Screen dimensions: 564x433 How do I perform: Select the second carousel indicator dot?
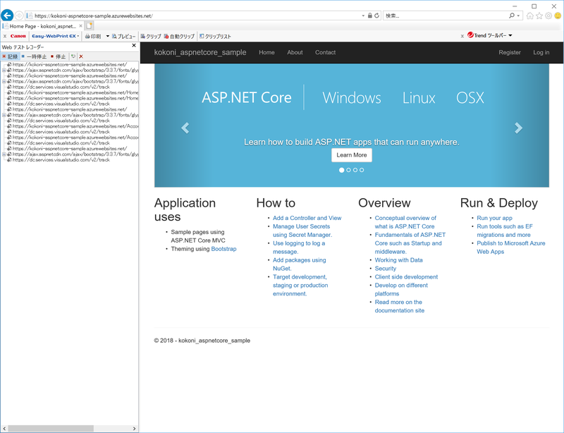coord(348,170)
